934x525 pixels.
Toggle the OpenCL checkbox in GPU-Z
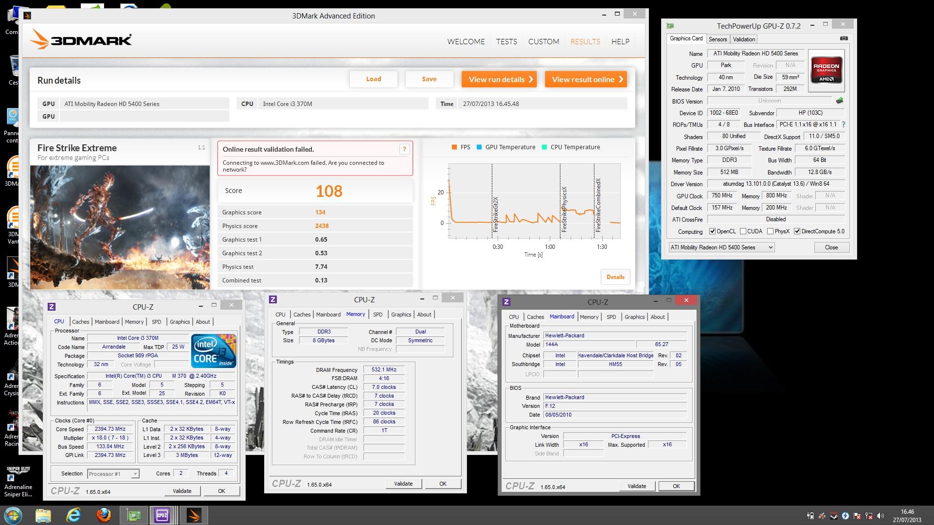pos(712,231)
